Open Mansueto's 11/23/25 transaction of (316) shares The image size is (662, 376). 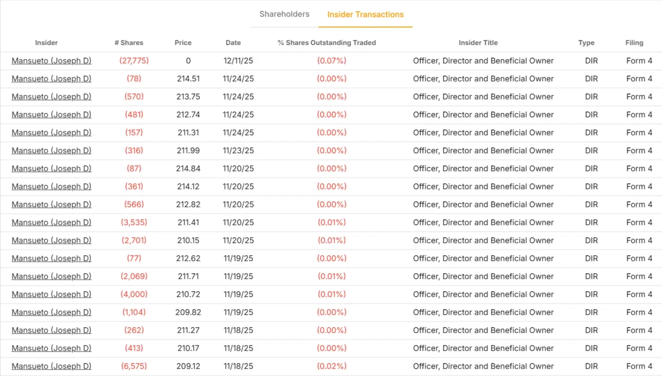tap(51, 150)
